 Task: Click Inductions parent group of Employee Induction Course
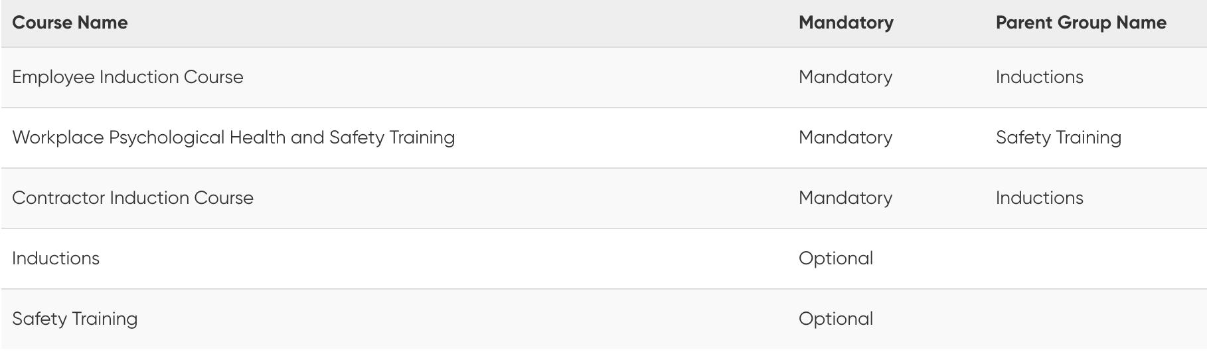click(1039, 77)
